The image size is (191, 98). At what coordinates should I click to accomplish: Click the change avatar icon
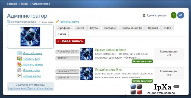click(x=19, y=64)
